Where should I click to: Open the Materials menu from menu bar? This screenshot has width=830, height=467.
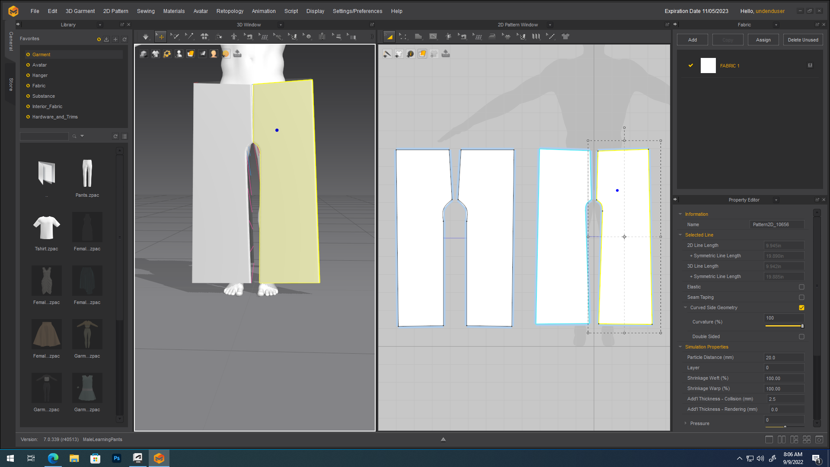(174, 11)
